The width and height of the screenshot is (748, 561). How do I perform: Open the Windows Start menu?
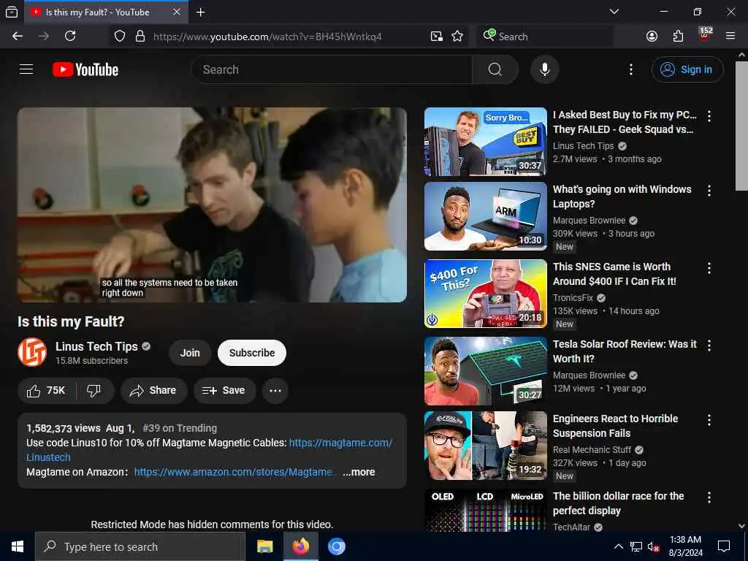(18, 546)
